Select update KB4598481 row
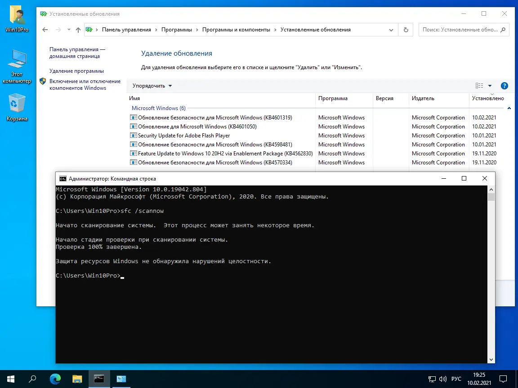This screenshot has width=518, height=388. pos(313,145)
